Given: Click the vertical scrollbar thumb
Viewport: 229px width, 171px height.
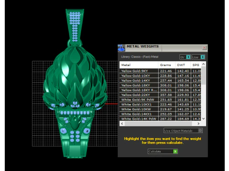Looking at the screenshot, I should [203, 76].
